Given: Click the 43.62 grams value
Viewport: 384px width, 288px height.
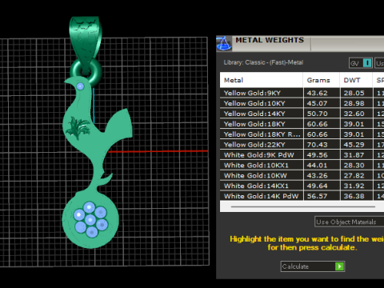Looking at the screenshot, I should coord(317,93).
